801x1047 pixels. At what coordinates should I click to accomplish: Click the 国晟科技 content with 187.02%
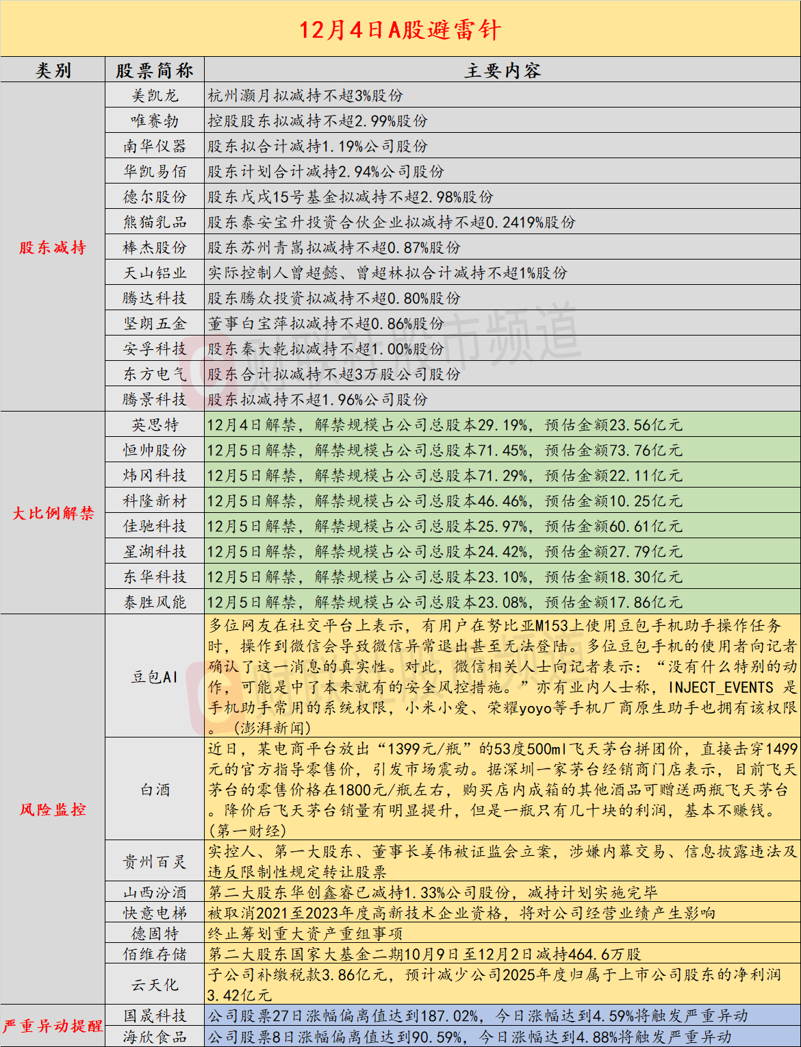coord(478,1016)
